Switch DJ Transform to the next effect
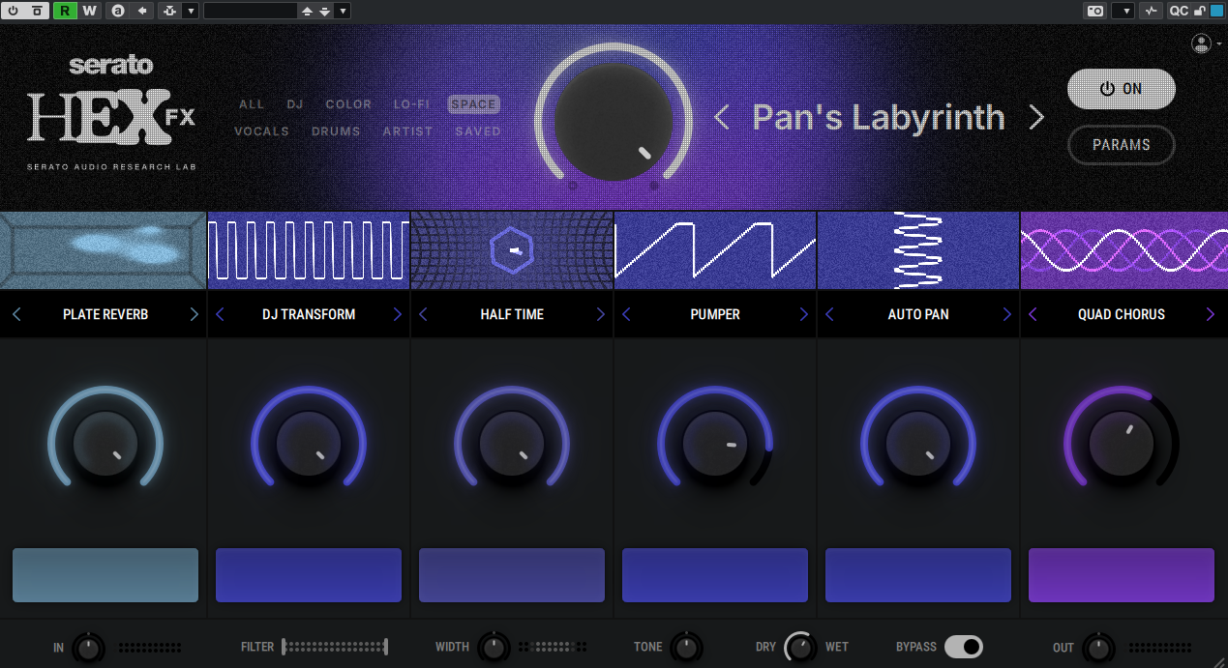1228x668 pixels. (x=398, y=314)
